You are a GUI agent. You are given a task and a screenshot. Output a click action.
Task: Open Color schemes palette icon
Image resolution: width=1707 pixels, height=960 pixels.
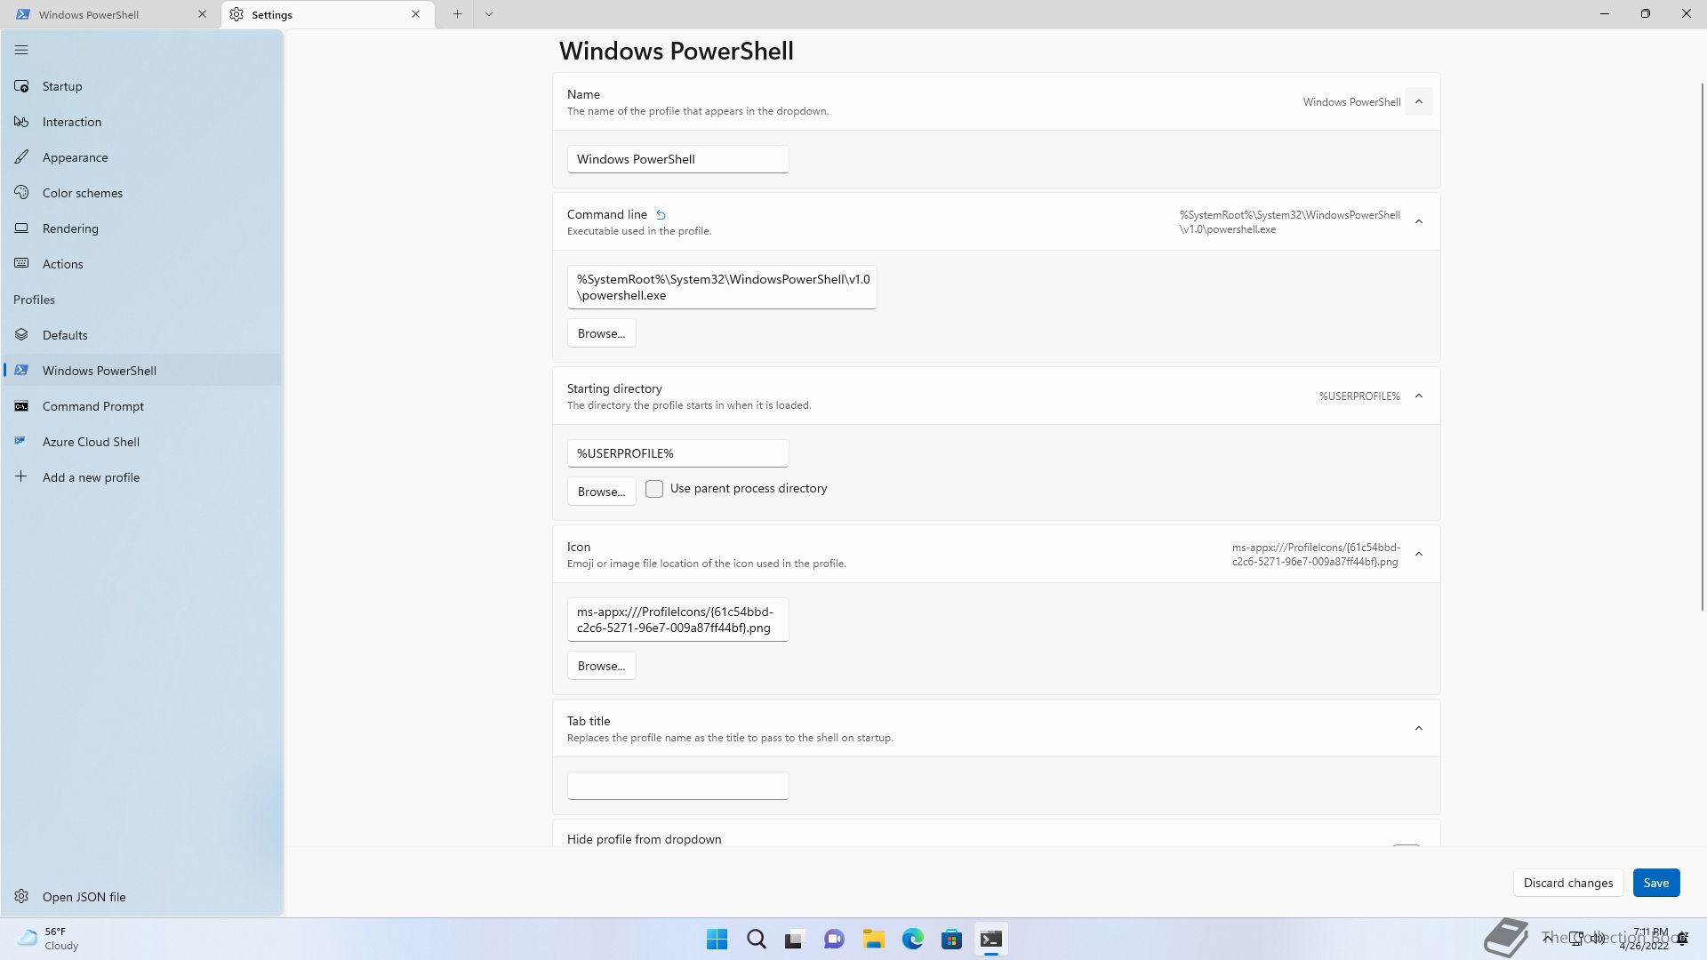(21, 193)
